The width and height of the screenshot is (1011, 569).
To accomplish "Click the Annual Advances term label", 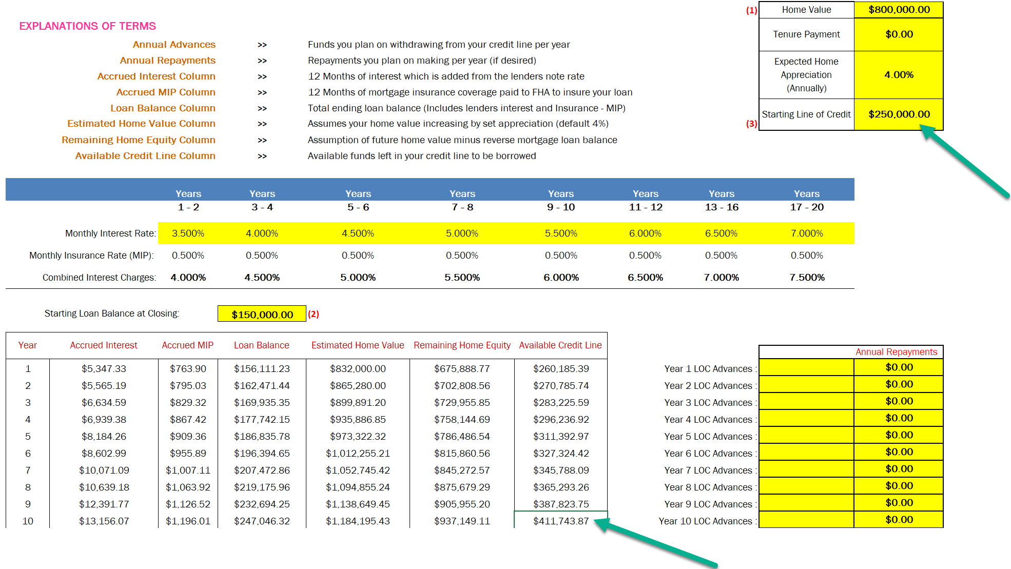I will click(x=174, y=45).
